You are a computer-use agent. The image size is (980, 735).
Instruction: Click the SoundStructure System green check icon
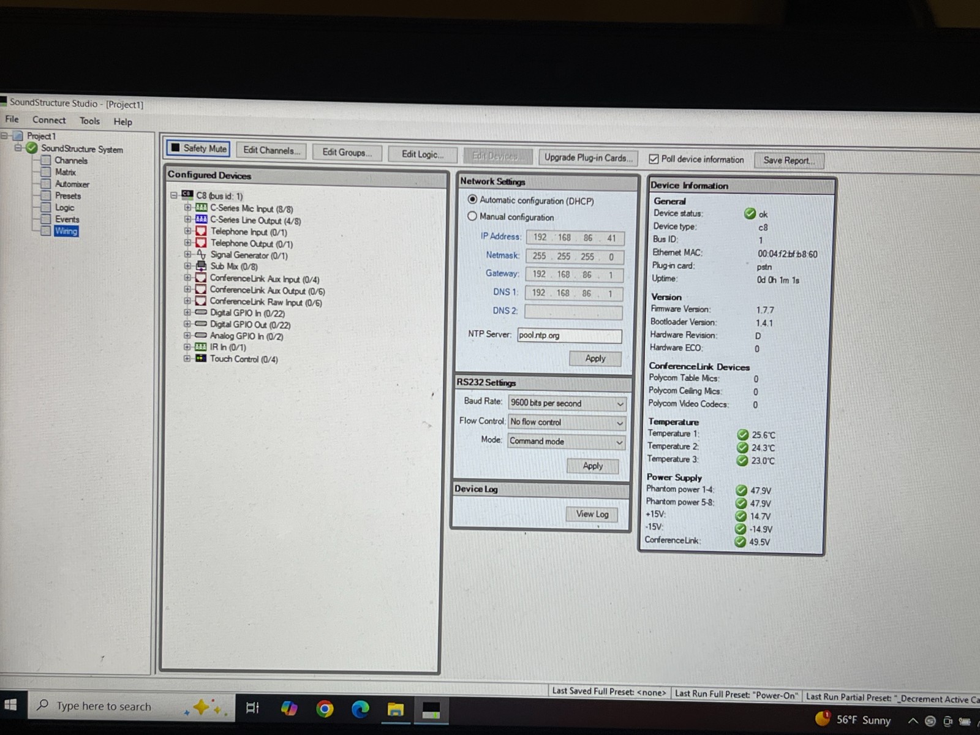(31, 148)
